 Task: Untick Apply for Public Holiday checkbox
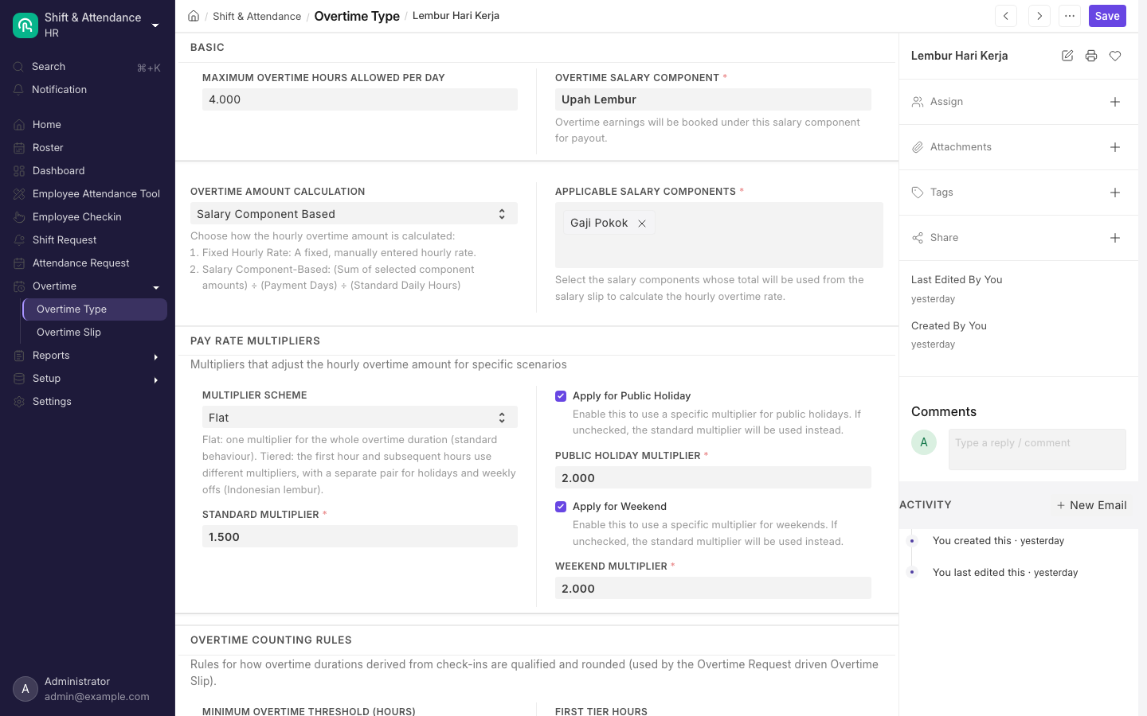(561, 396)
